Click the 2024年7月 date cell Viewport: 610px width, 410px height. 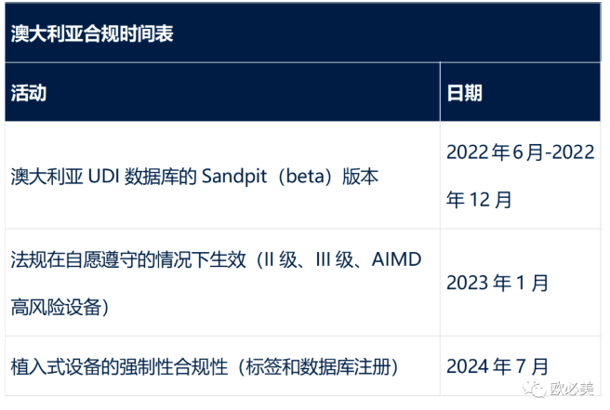point(497,367)
